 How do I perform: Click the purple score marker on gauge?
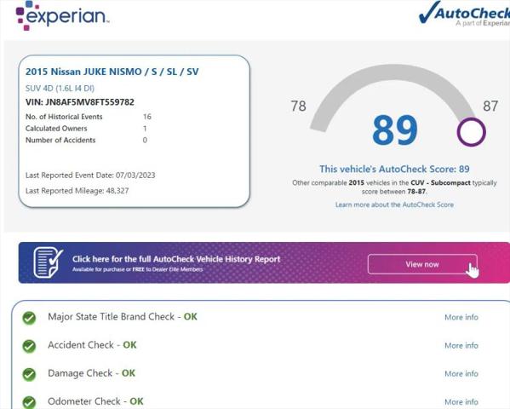[x=471, y=132]
